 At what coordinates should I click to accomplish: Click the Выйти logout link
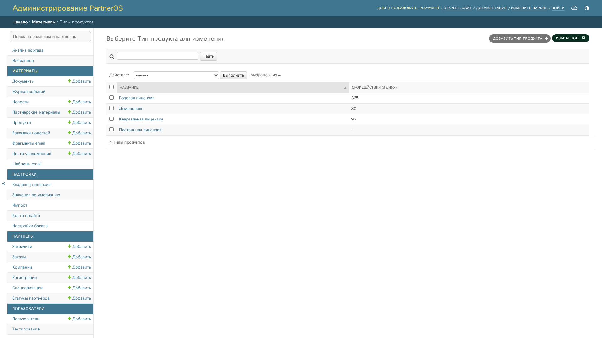pos(558,8)
